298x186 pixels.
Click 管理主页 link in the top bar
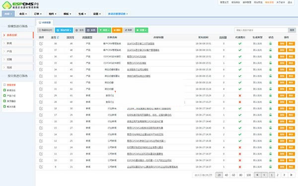pyautogui.click(x=224, y=2)
